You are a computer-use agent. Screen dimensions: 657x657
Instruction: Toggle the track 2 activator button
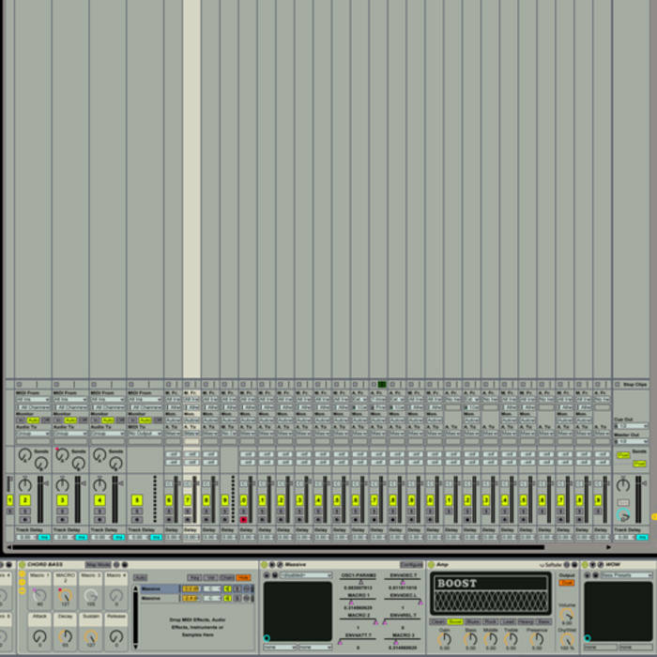(x=24, y=500)
